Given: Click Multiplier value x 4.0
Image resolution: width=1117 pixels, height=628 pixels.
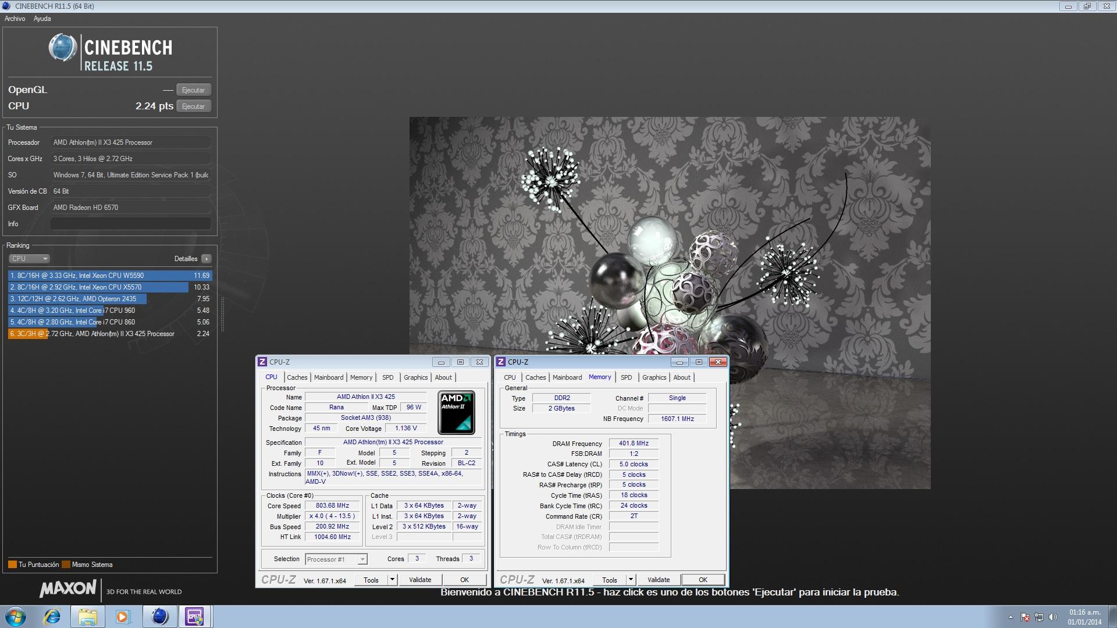Looking at the screenshot, I should (x=332, y=516).
